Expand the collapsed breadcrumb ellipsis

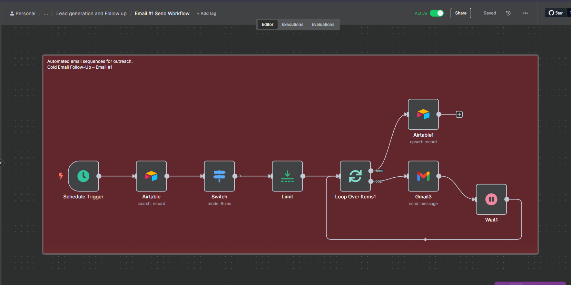pyautogui.click(x=46, y=13)
